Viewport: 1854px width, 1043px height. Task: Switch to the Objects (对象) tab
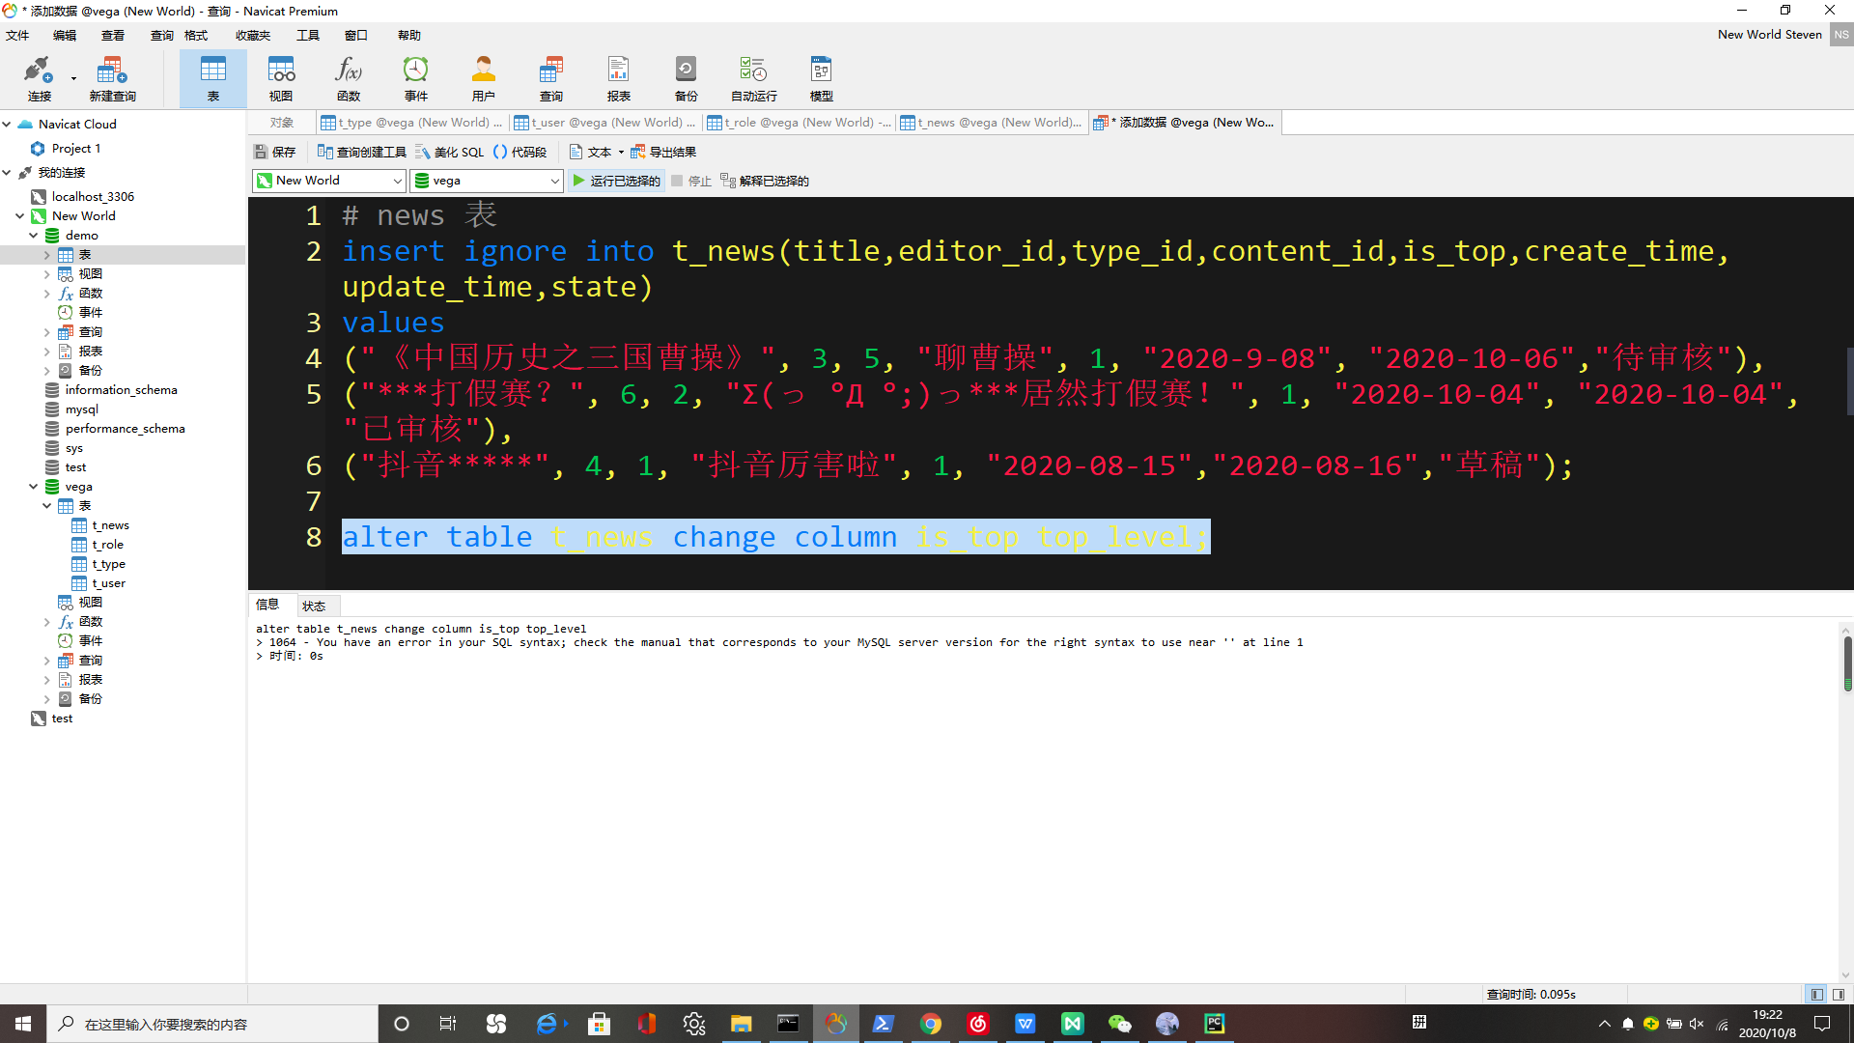coord(282,123)
